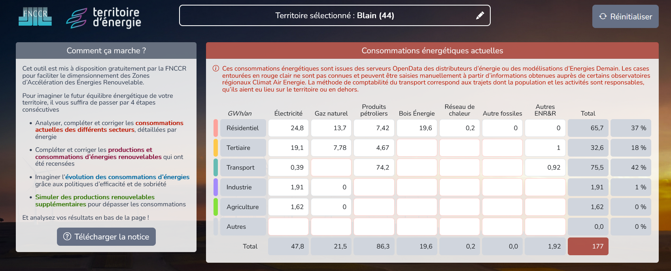Click the empty Autres Électricité cell
The image size is (671, 271).
pyautogui.click(x=288, y=227)
